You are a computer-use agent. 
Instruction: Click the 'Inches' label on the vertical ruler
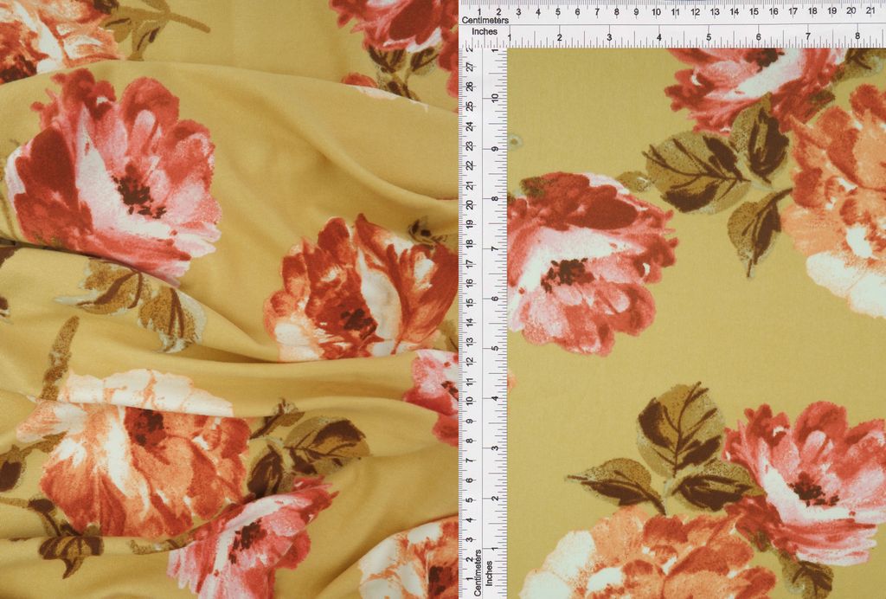pos(490,572)
